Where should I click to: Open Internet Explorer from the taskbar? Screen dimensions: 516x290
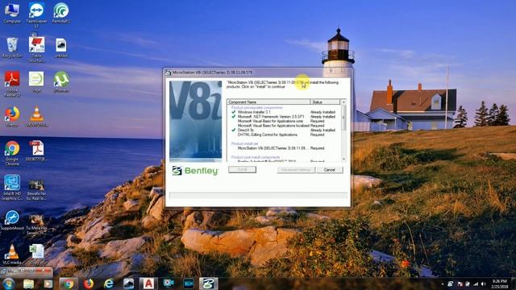click(x=109, y=284)
